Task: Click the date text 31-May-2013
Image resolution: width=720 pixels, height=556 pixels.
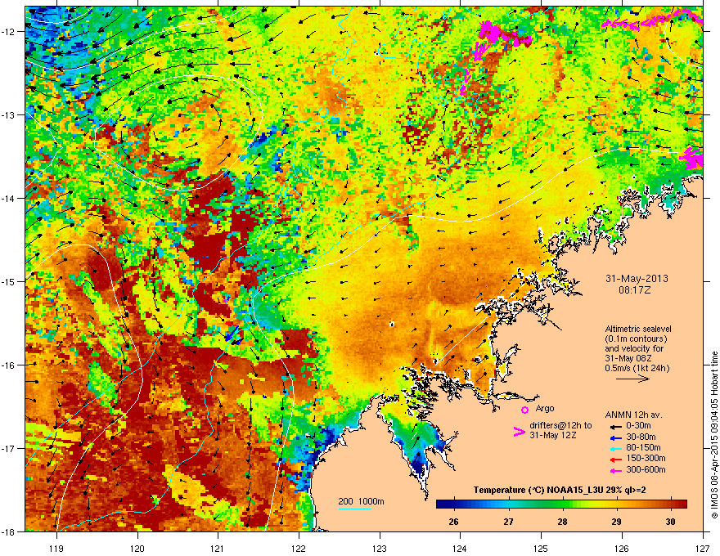Action: pos(637,279)
